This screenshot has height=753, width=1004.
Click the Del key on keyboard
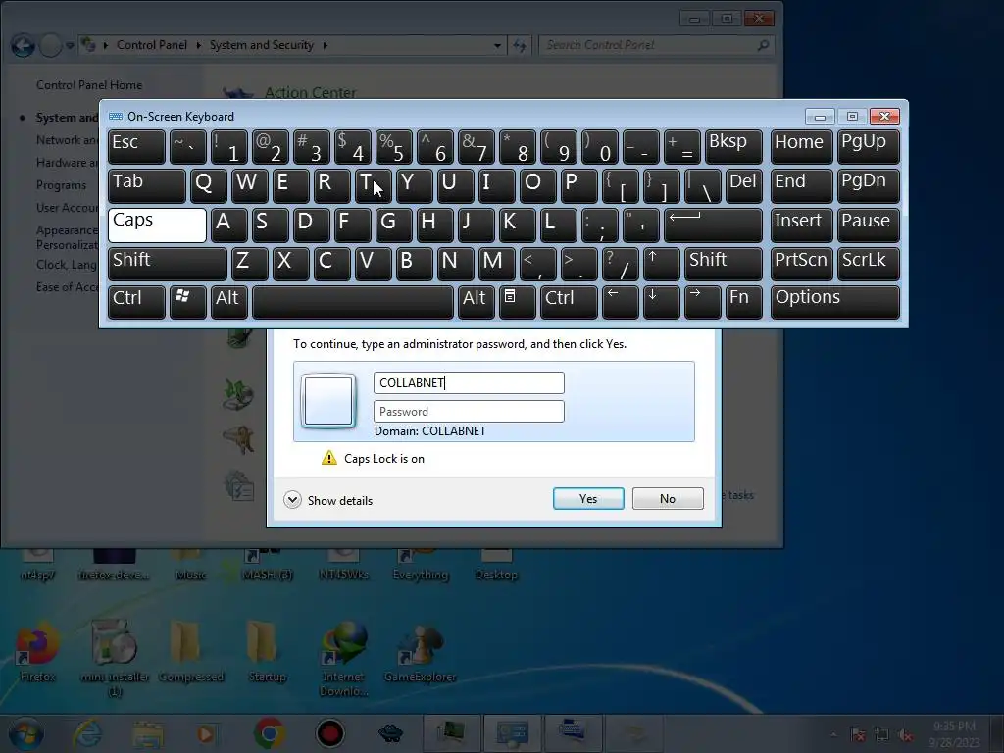[x=744, y=185]
